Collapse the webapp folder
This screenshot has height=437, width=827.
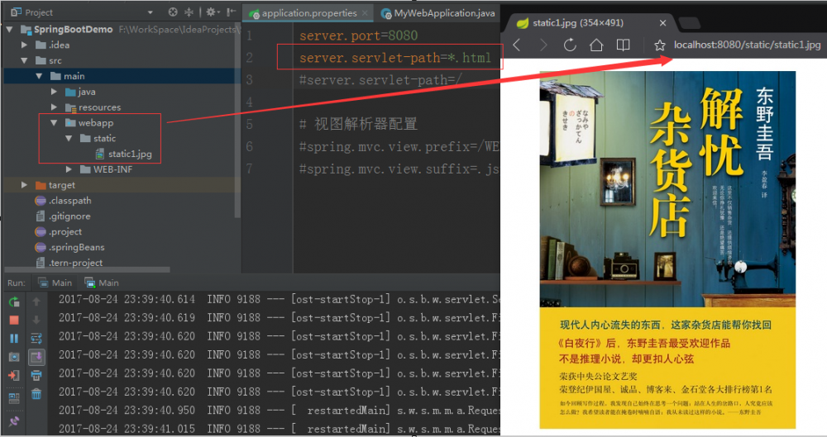(54, 123)
